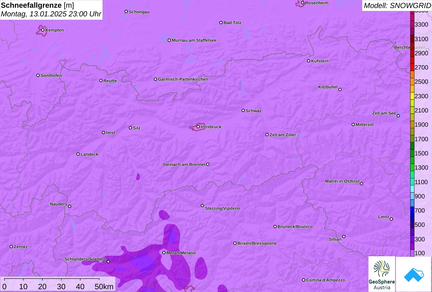The height and width of the screenshot is (292, 432).
Task: Click the 50km scale bar label
Action: (x=104, y=286)
